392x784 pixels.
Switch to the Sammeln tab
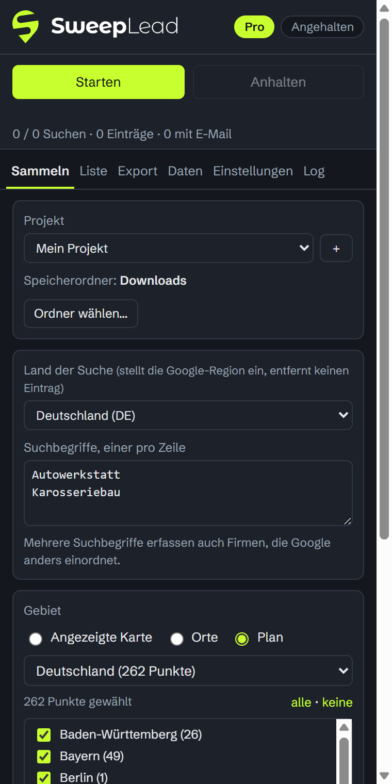(x=40, y=171)
